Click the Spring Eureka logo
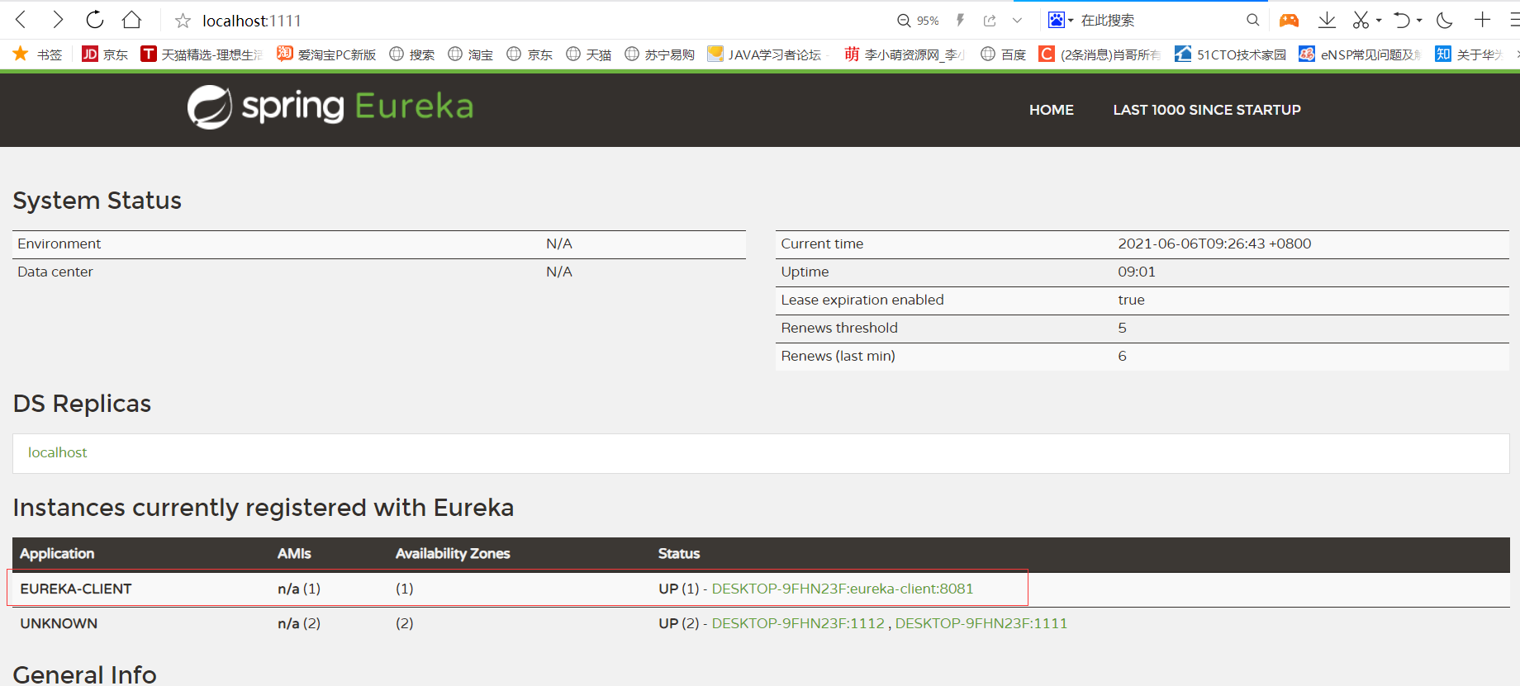Screen dimensions: 1520x686 330,106
